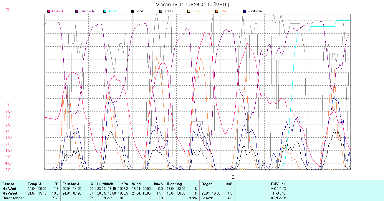Select the 'Windböen' legend label
This screenshot has width=384, height=201.
254,11
